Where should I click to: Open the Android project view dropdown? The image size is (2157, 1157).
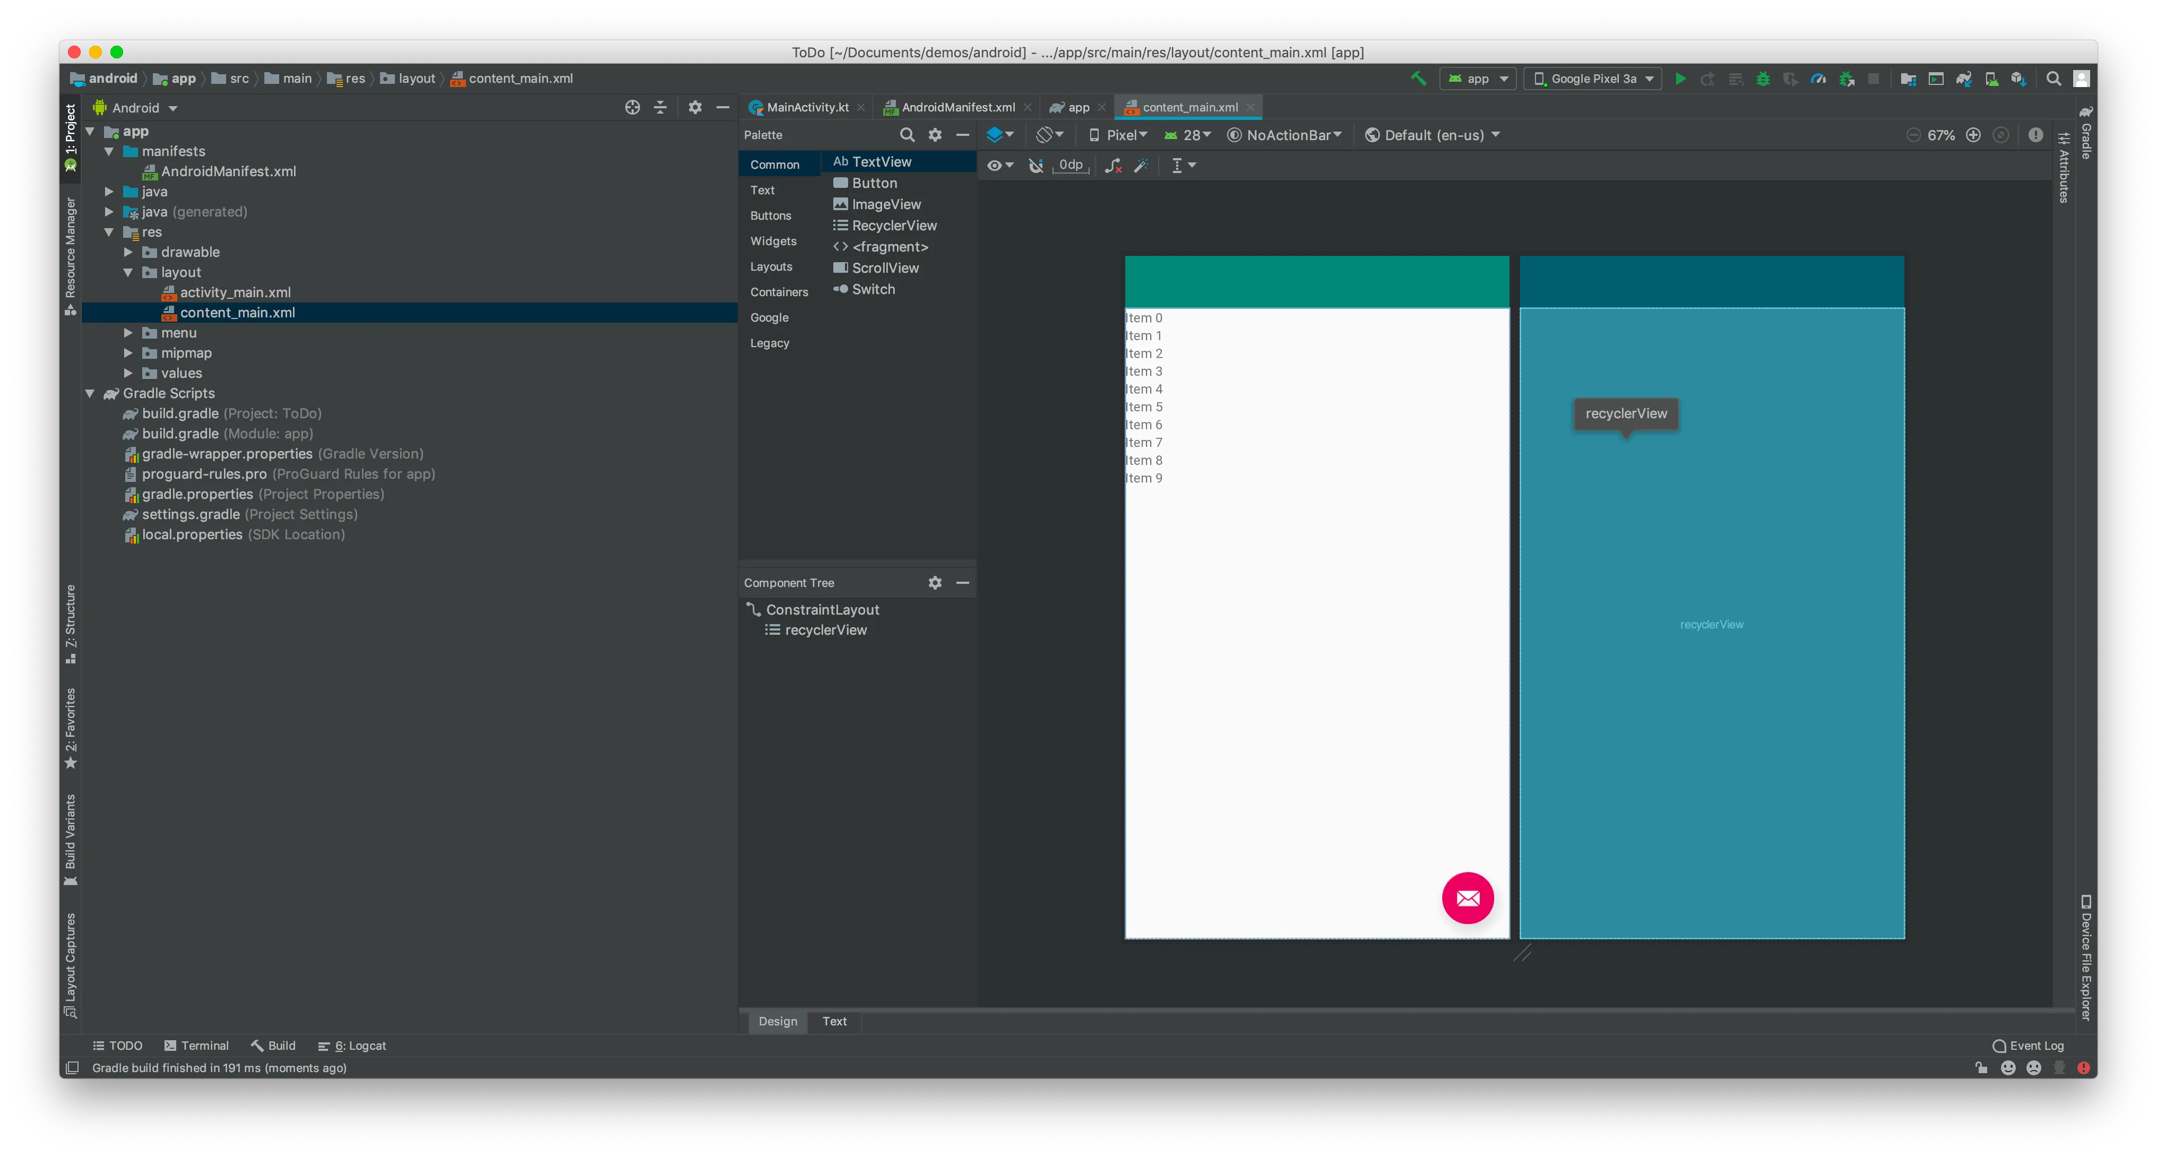[136, 108]
